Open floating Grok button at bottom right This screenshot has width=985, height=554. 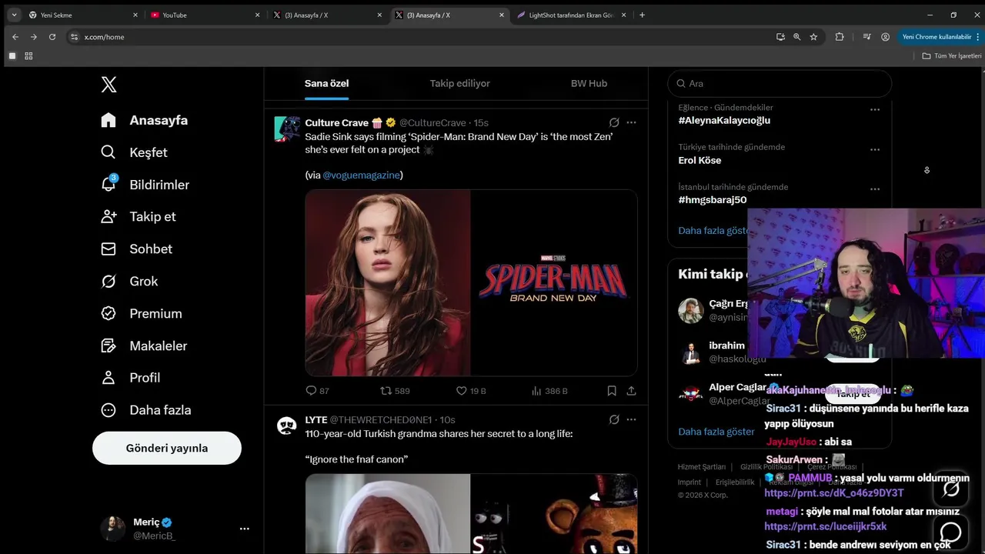[x=951, y=489]
